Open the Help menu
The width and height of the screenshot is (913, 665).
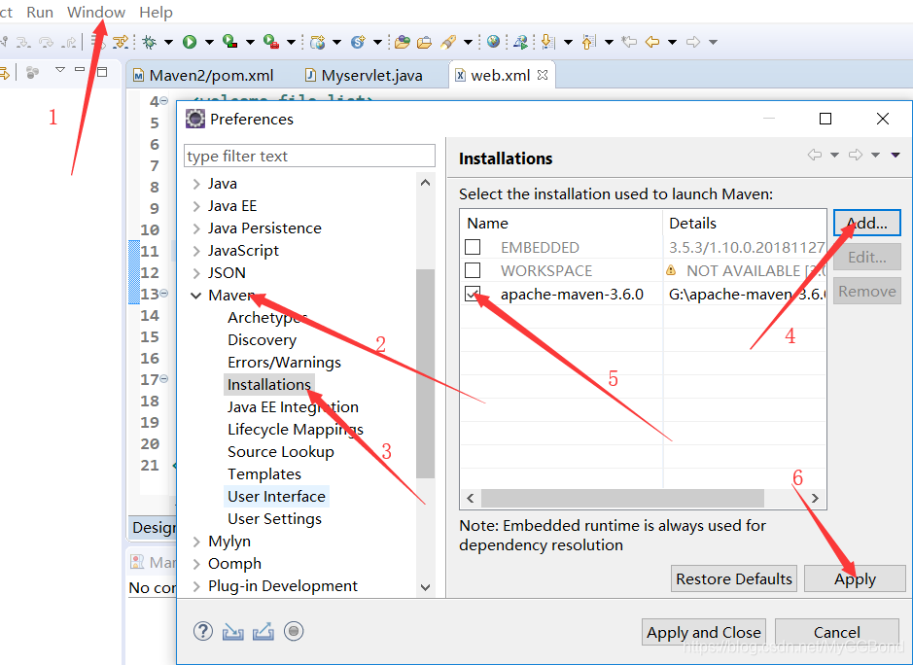click(156, 13)
